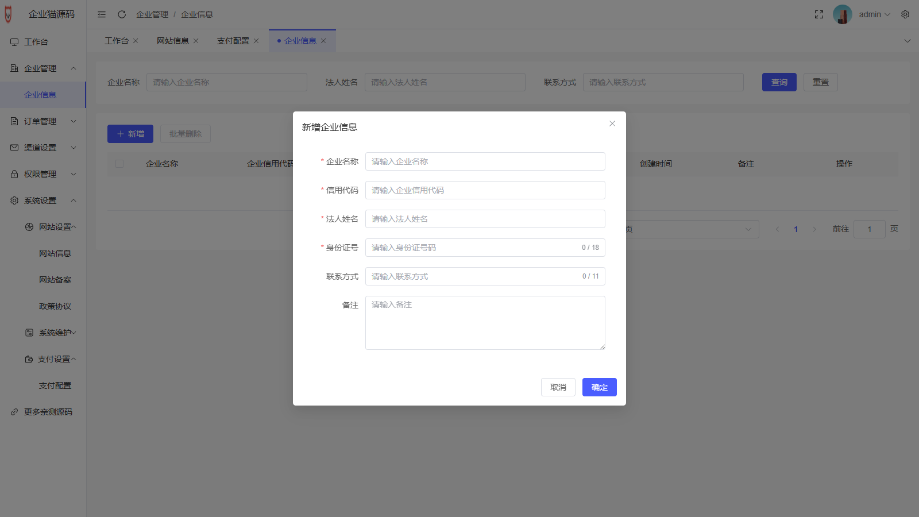This screenshot has height=517, width=919.
Task: Click the page refresh icon
Action: (122, 14)
